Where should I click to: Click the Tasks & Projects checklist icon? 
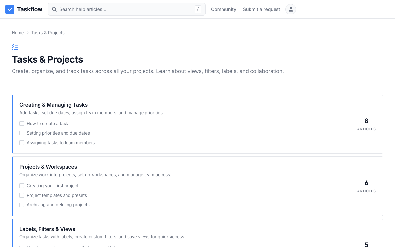coord(15,47)
